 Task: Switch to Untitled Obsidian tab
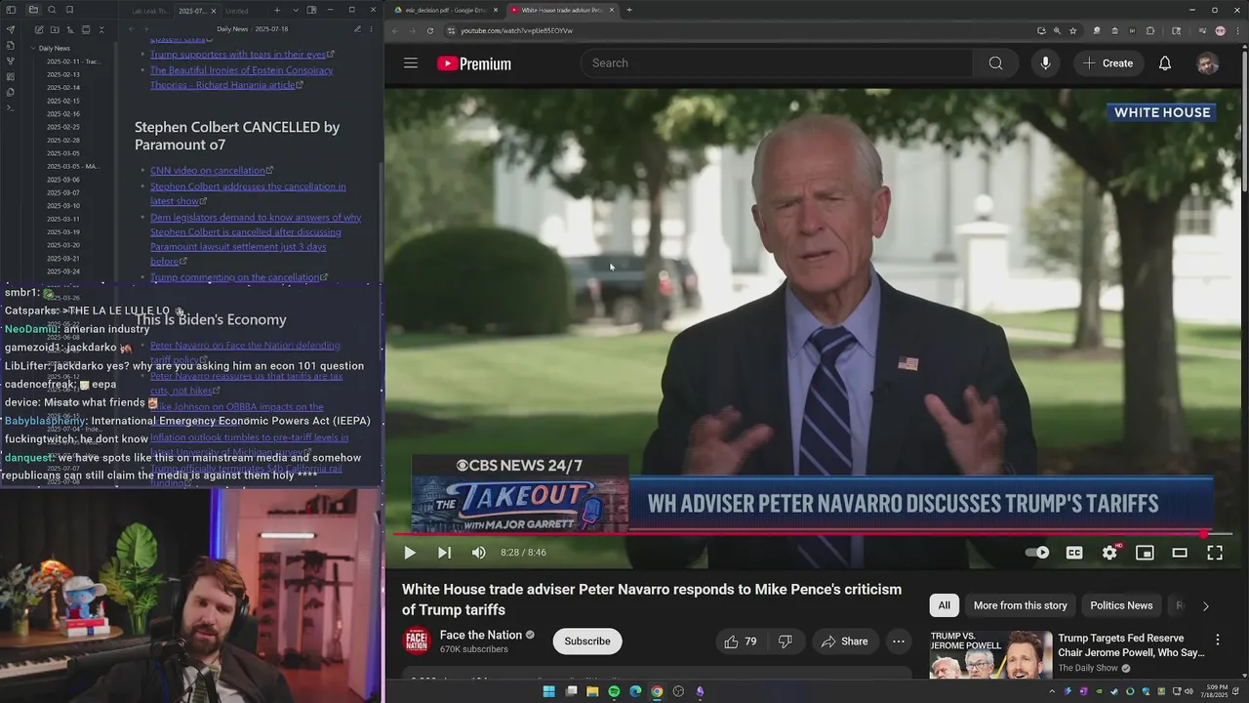237,11
